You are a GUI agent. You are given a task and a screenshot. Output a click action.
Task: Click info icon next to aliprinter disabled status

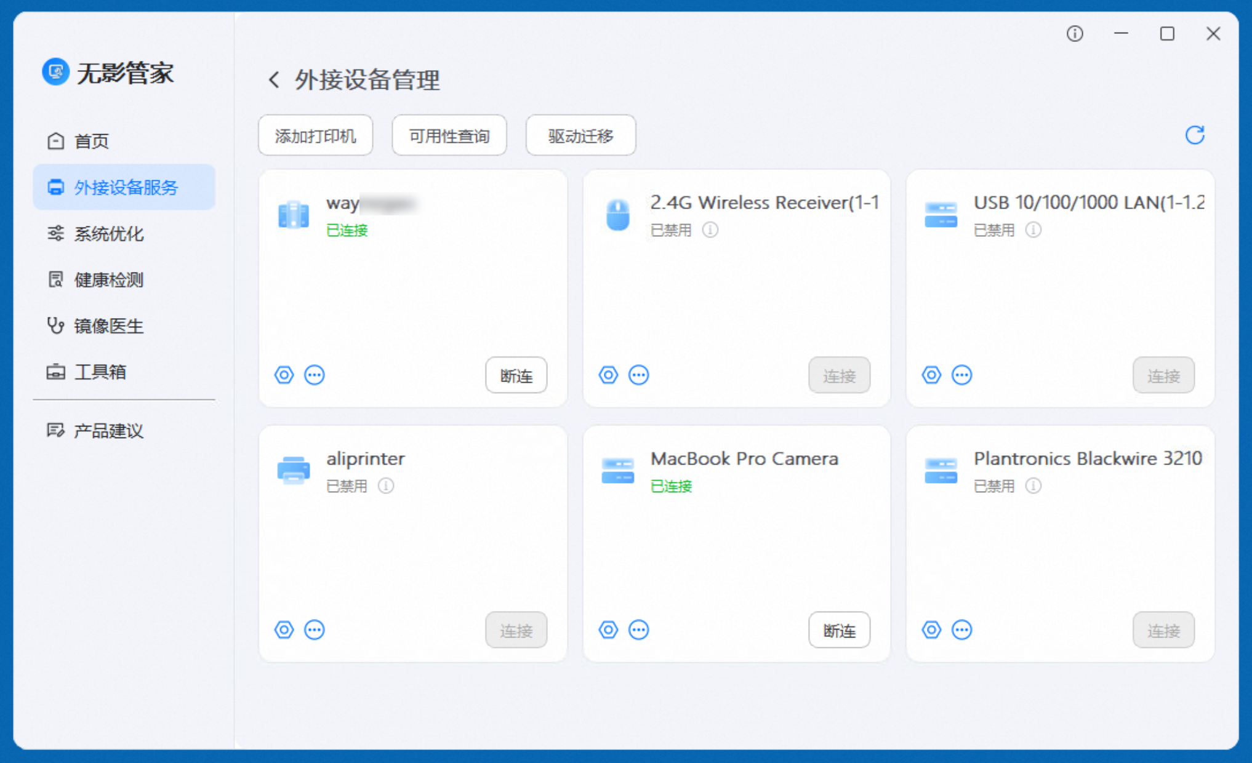click(386, 486)
